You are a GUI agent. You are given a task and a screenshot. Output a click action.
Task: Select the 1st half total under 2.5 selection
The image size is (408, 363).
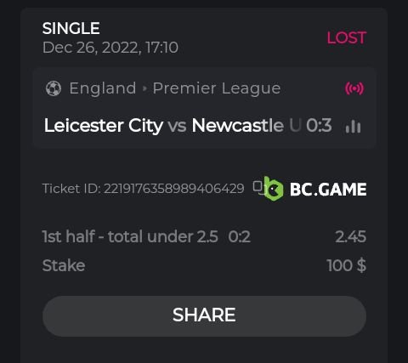click(130, 236)
